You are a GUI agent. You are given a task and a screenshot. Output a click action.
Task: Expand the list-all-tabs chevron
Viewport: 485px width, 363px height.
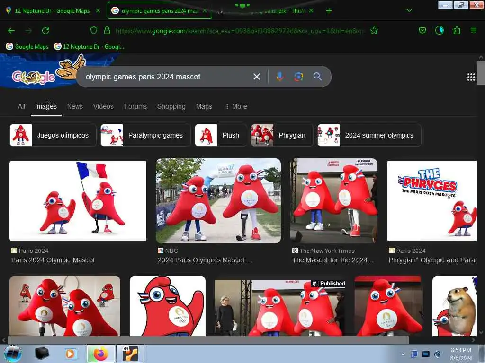(409, 10)
